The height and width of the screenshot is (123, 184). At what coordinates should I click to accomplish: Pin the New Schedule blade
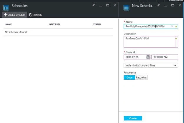[x=158, y=5]
